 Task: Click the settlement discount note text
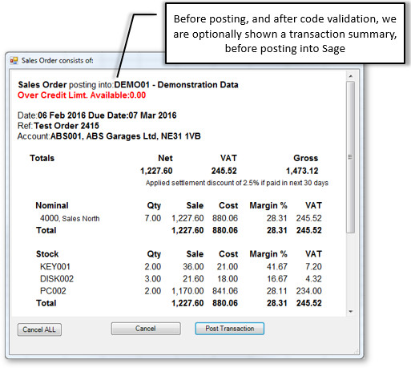[237, 183]
